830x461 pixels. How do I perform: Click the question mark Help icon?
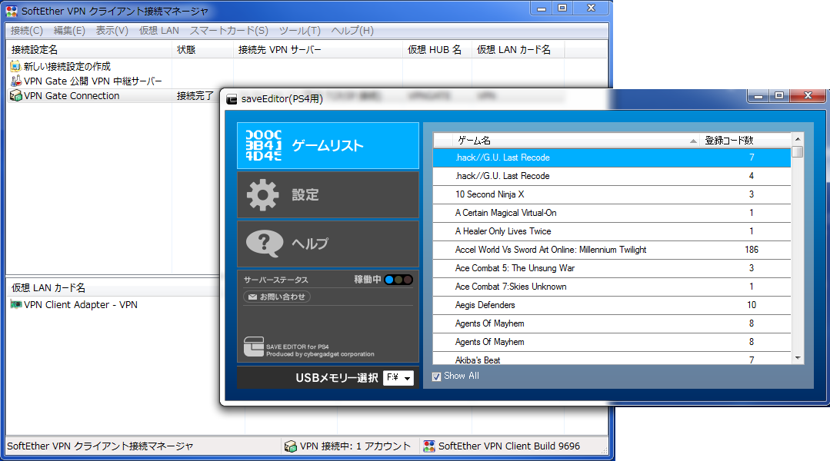[263, 244]
